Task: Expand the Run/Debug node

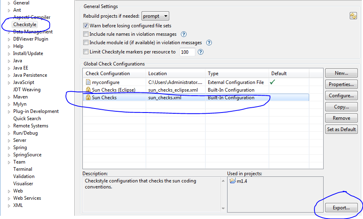Action: point(9,133)
